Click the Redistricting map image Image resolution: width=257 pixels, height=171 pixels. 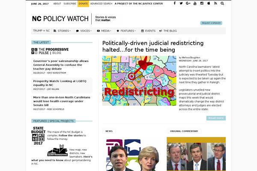click(139, 81)
